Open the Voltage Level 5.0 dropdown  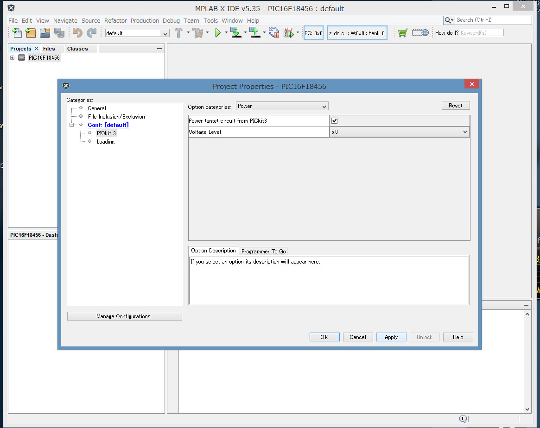coord(400,132)
